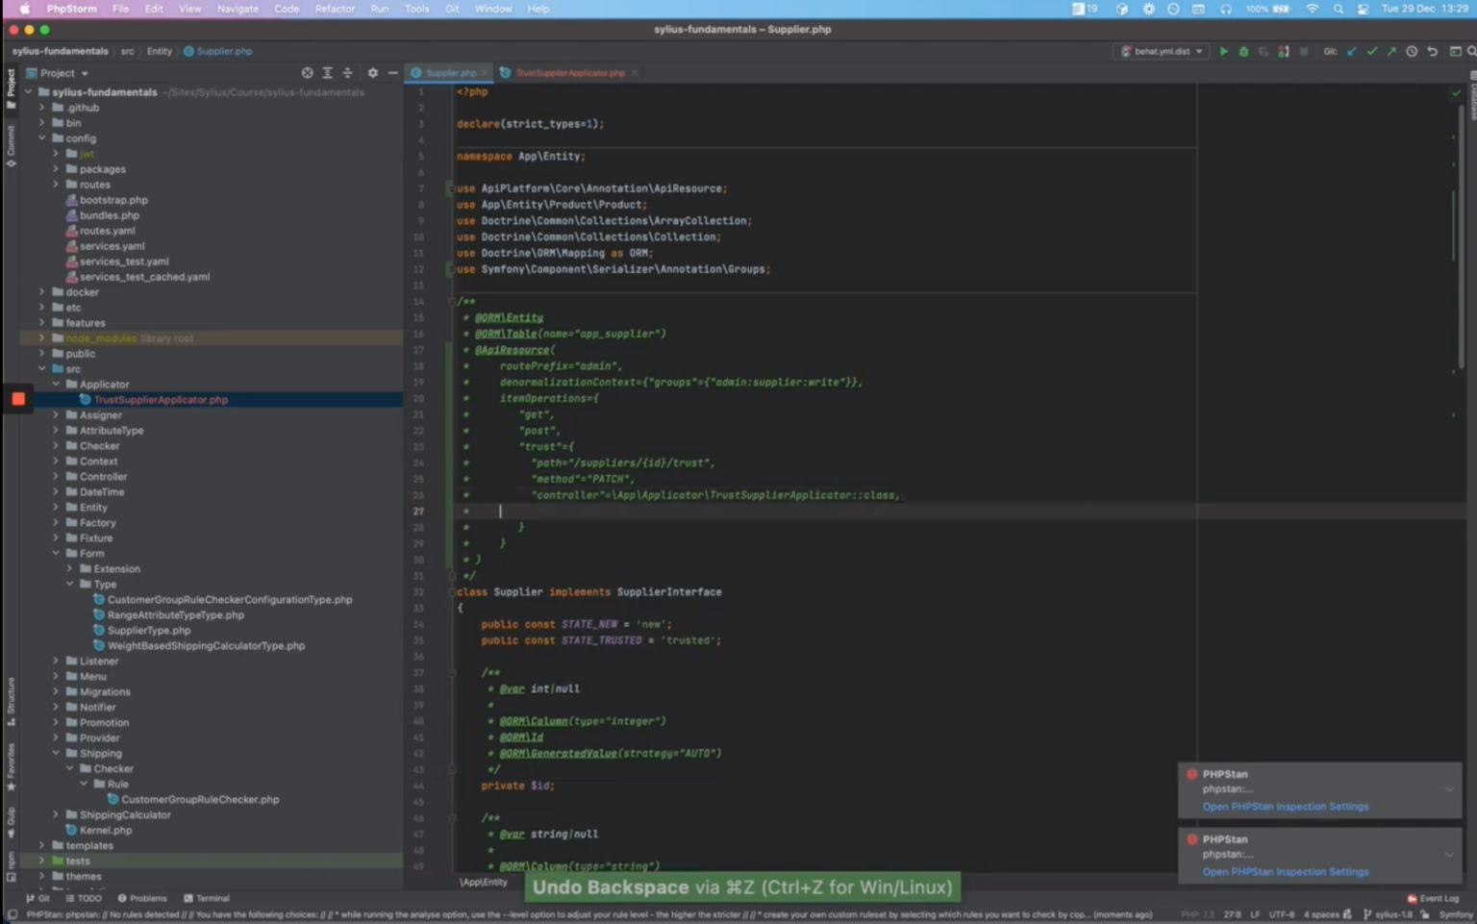Collapse all in Project panel
Viewport: 1477px width, 924px height.
click(347, 73)
